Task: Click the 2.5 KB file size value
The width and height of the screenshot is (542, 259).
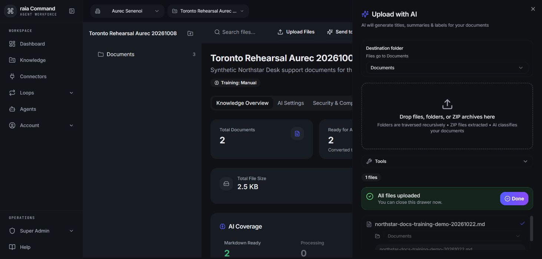Action: coord(248,187)
